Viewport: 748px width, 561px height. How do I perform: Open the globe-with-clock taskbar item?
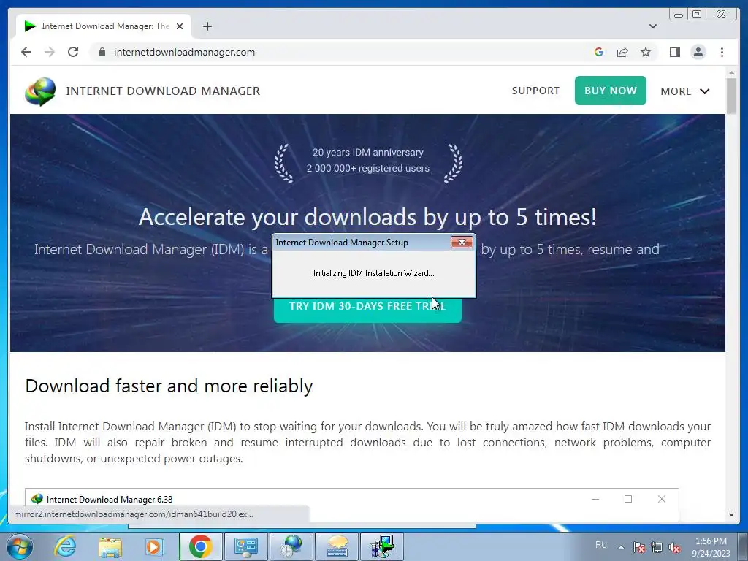tap(291, 546)
